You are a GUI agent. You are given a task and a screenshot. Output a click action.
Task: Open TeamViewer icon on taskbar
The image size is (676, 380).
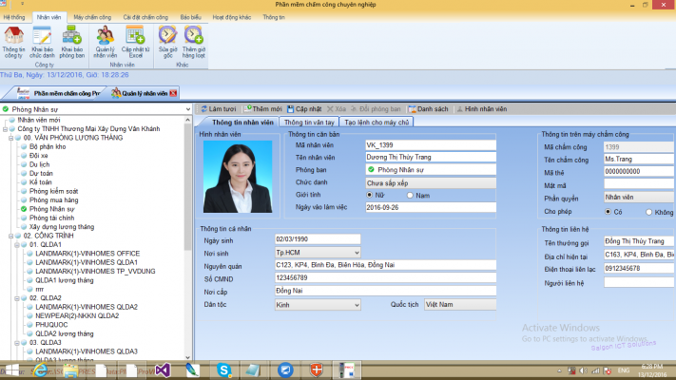tap(285, 370)
